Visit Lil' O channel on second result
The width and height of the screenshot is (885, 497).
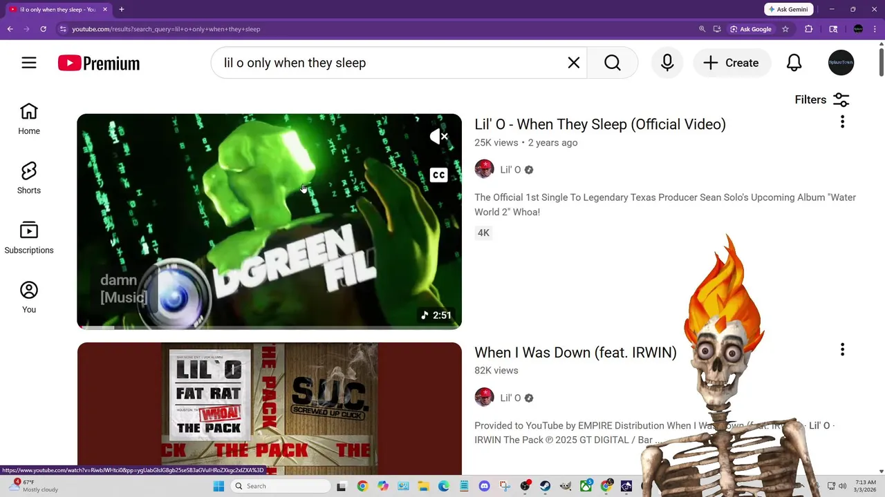click(510, 398)
